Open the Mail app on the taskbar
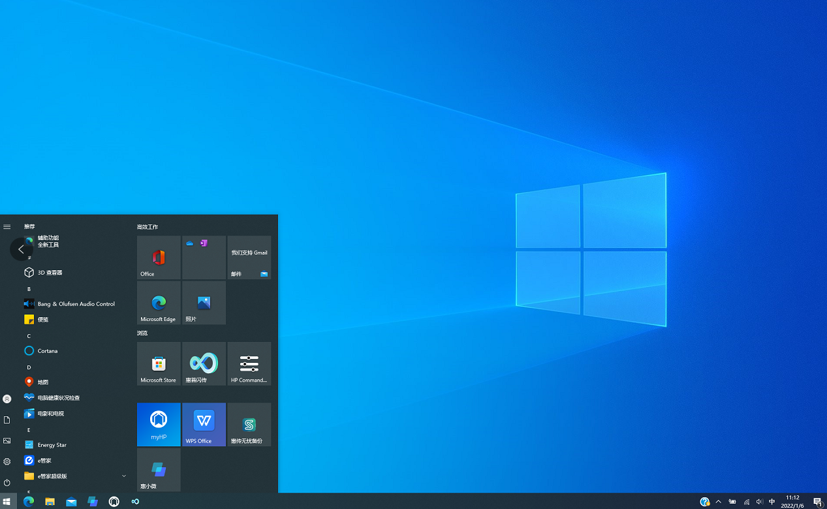The width and height of the screenshot is (827, 509). [x=71, y=501]
